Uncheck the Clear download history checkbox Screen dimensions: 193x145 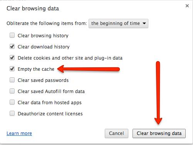click(x=12, y=47)
